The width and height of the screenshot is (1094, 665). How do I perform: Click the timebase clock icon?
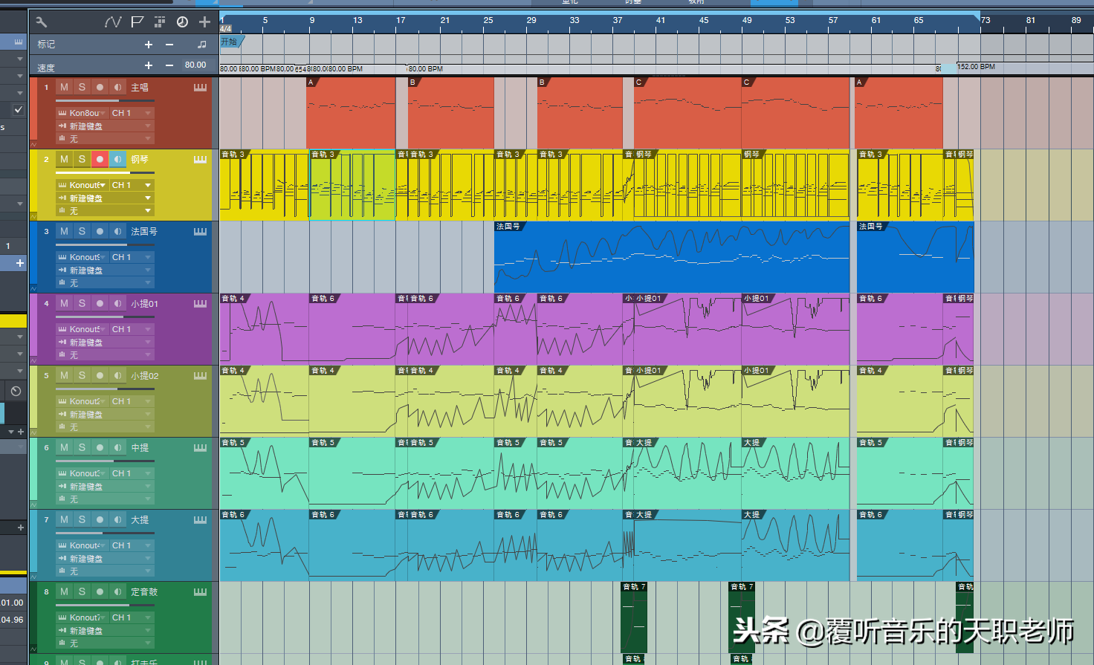[182, 22]
